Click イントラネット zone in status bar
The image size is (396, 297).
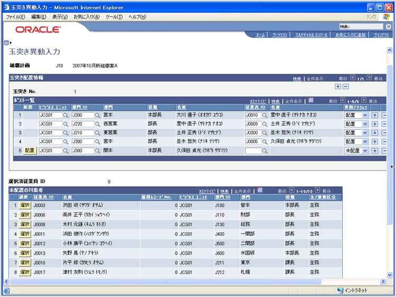pos(352,291)
